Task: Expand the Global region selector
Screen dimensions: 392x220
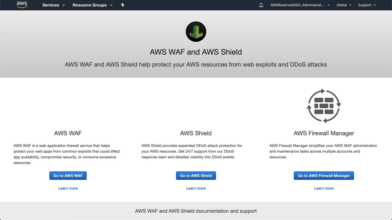Action: point(344,5)
